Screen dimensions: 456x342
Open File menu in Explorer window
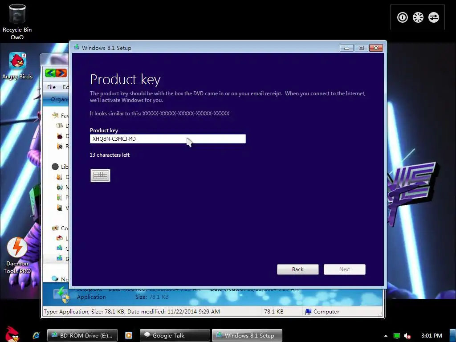click(x=52, y=87)
